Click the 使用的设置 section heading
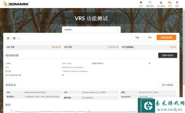Viewport: 185px width, 113px height. pos(12,55)
